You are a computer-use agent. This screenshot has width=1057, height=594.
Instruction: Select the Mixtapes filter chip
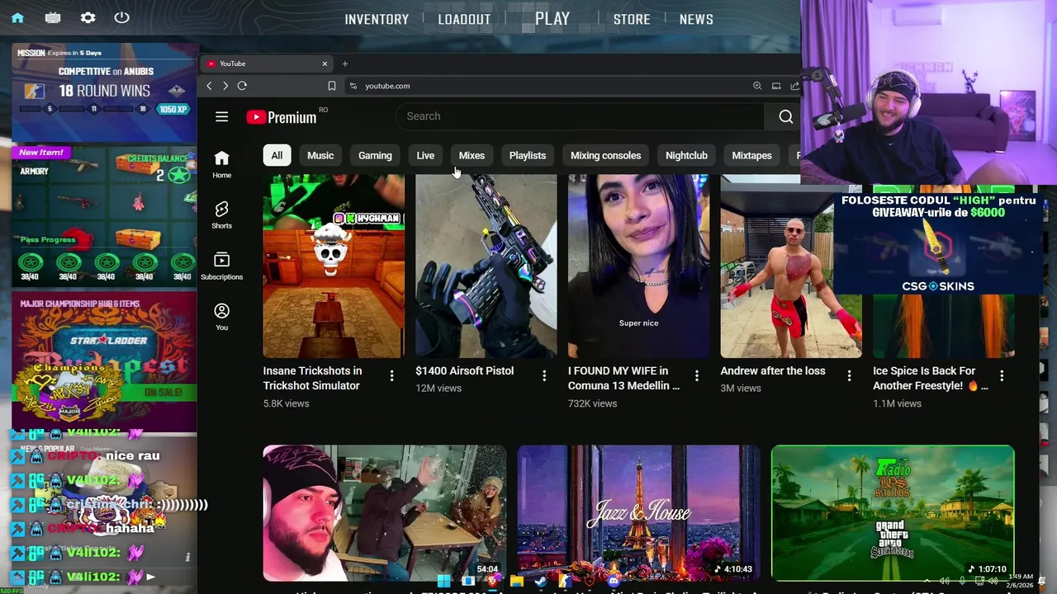(751, 155)
